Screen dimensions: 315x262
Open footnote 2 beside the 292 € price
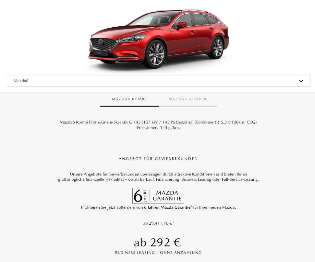pos(183,237)
